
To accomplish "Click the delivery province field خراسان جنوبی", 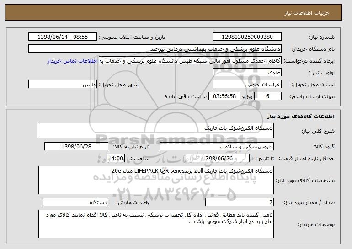I will [x=247, y=85].
